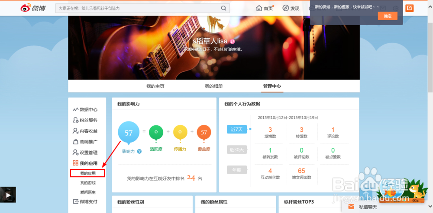Click the 铁杆粉丝TOP3 panel title
Image resolution: width=433 pixels, height=213 pixels.
(299, 202)
